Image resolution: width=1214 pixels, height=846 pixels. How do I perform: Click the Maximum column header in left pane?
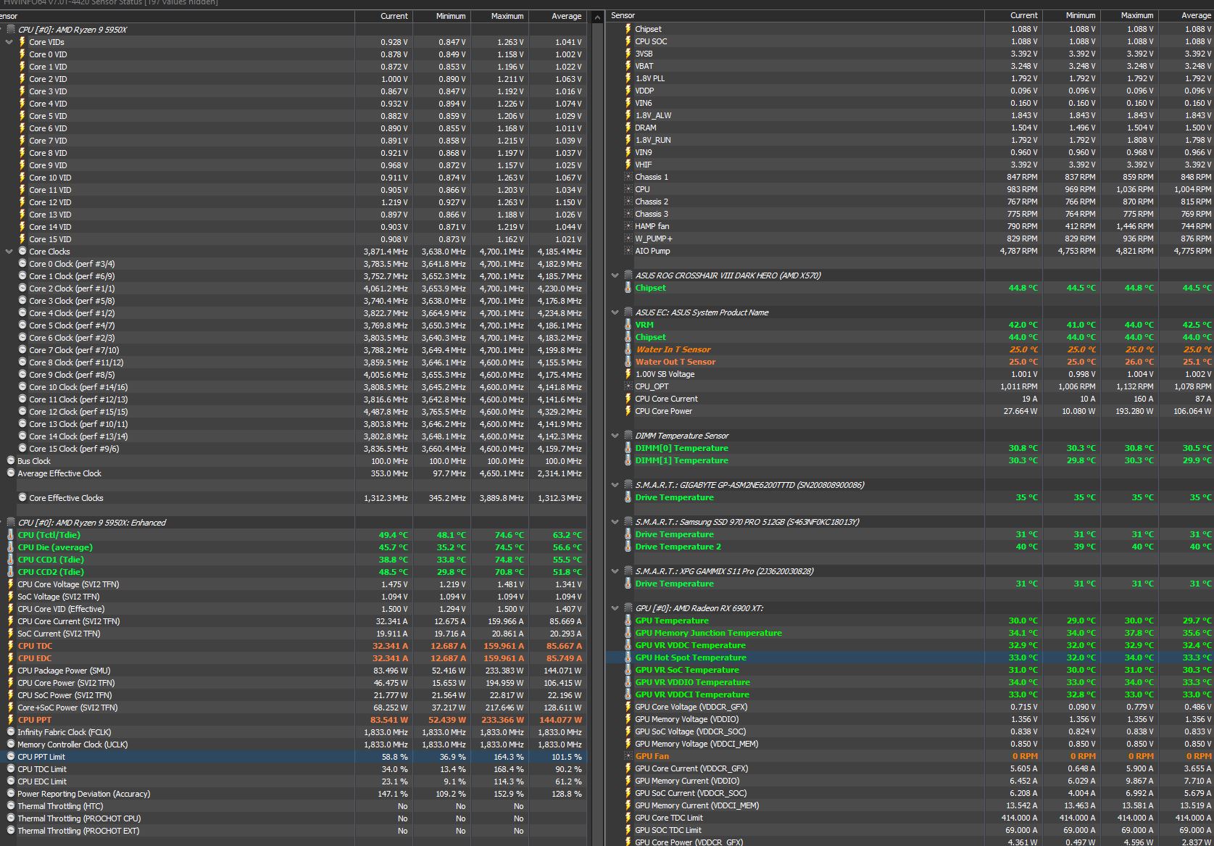499,16
